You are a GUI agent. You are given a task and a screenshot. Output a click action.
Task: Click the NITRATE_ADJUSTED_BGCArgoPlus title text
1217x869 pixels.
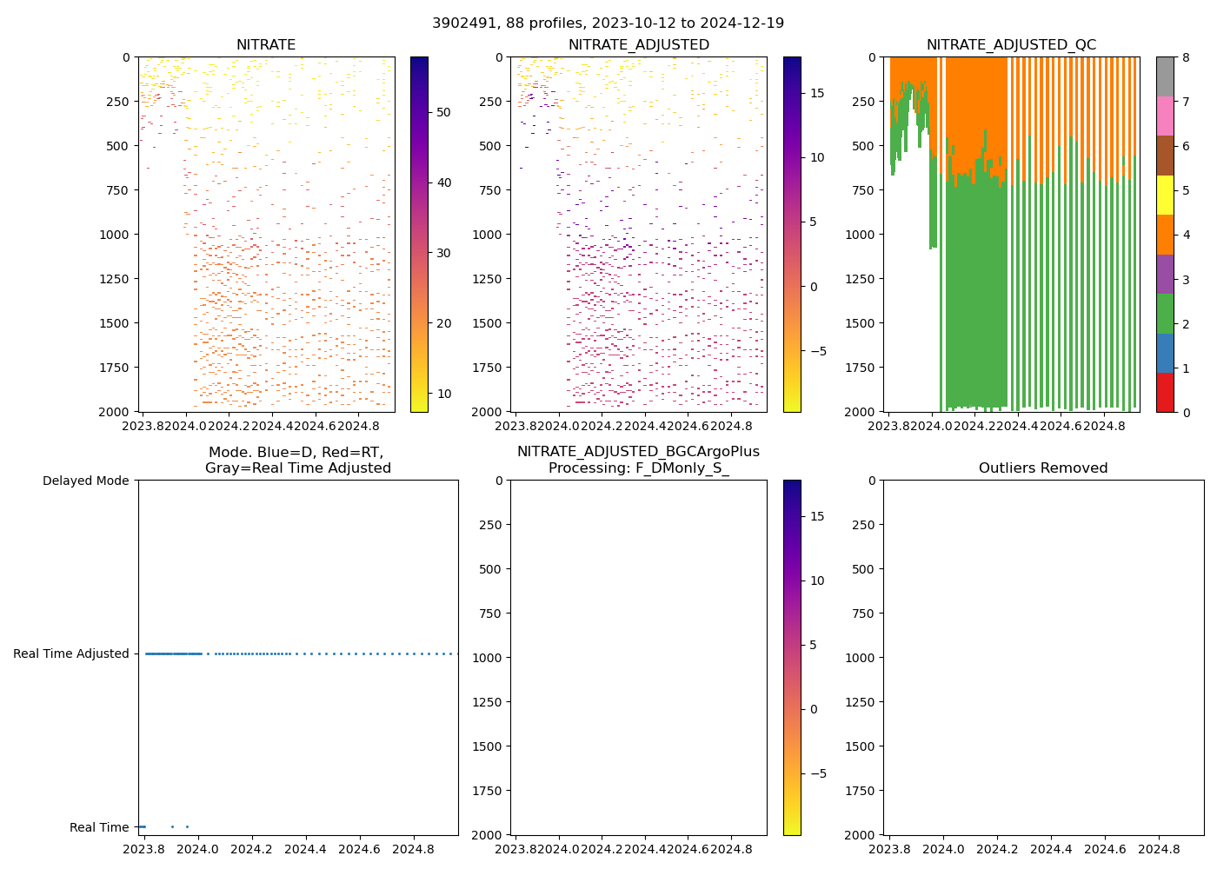pyautogui.click(x=638, y=452)
